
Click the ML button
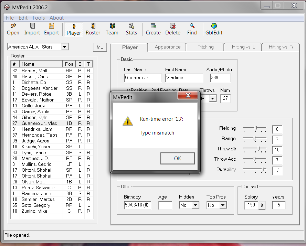pos(100,47)
